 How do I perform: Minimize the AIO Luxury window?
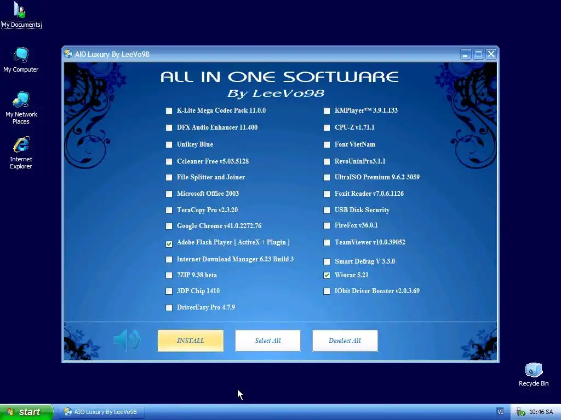pos(465,54)
